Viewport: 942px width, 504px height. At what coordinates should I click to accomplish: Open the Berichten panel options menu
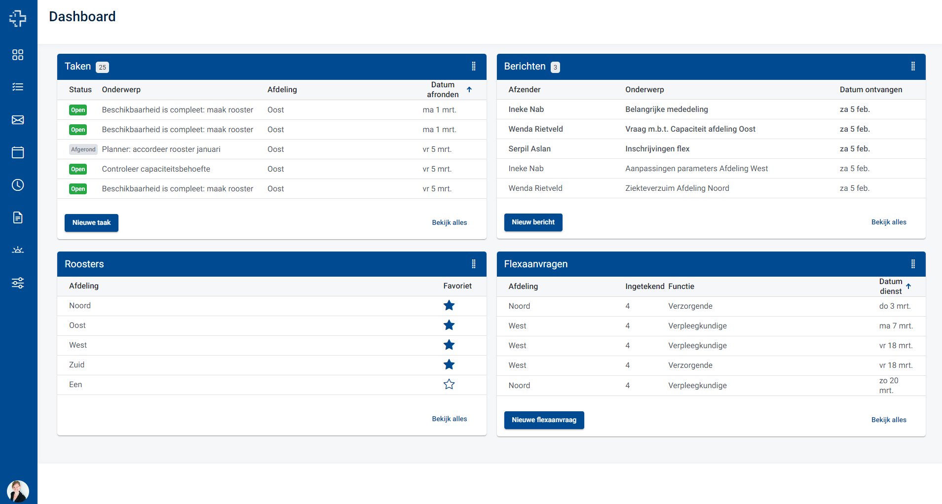coord(913,66)
